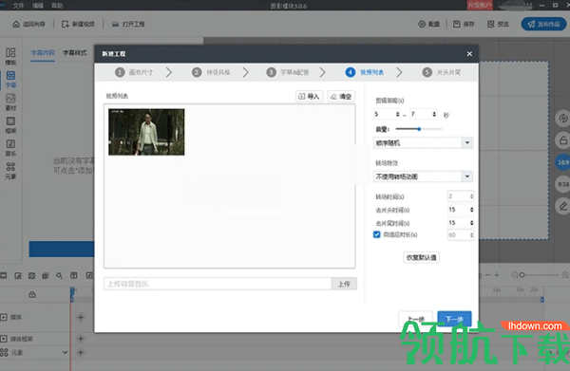Open the 素材 material sidebar icon
The width and height of the screenshot is (570, 371).
[x=10, y=102]
